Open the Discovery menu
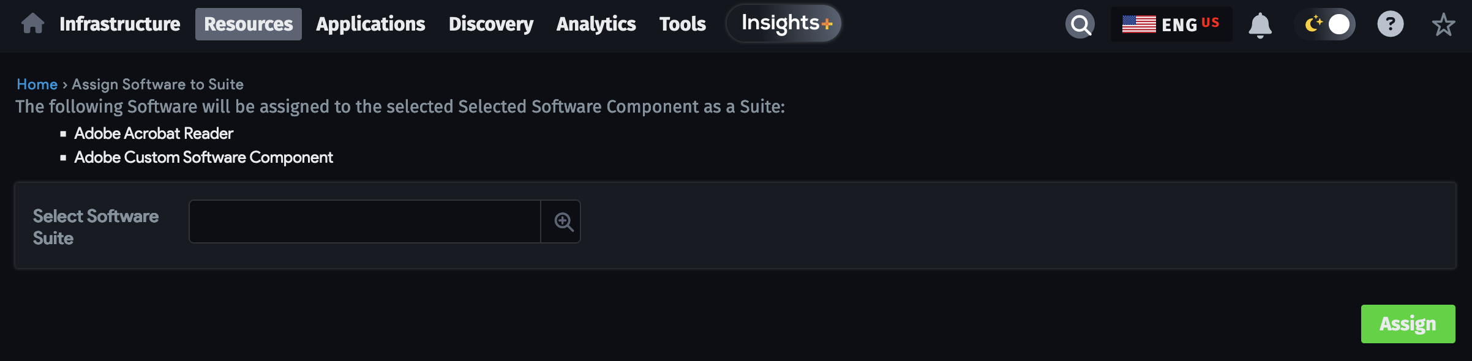 click(491, 24)
